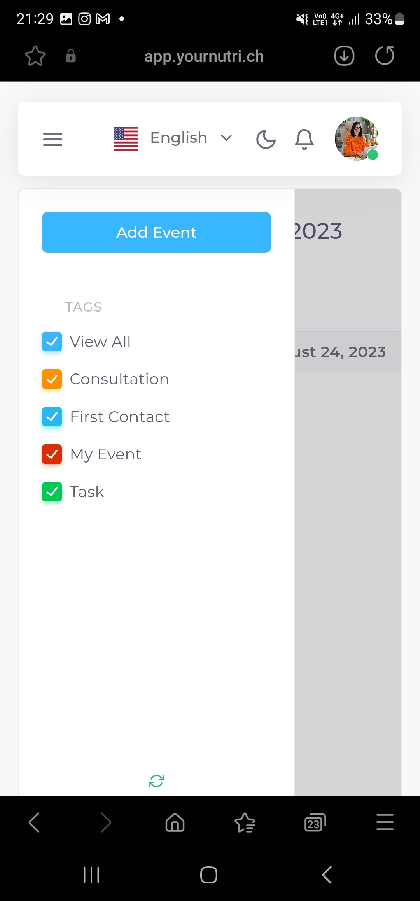This screenshot has width=420, height=901.
Task: Open notifications via the bell icon
Action: click(304, 138)
